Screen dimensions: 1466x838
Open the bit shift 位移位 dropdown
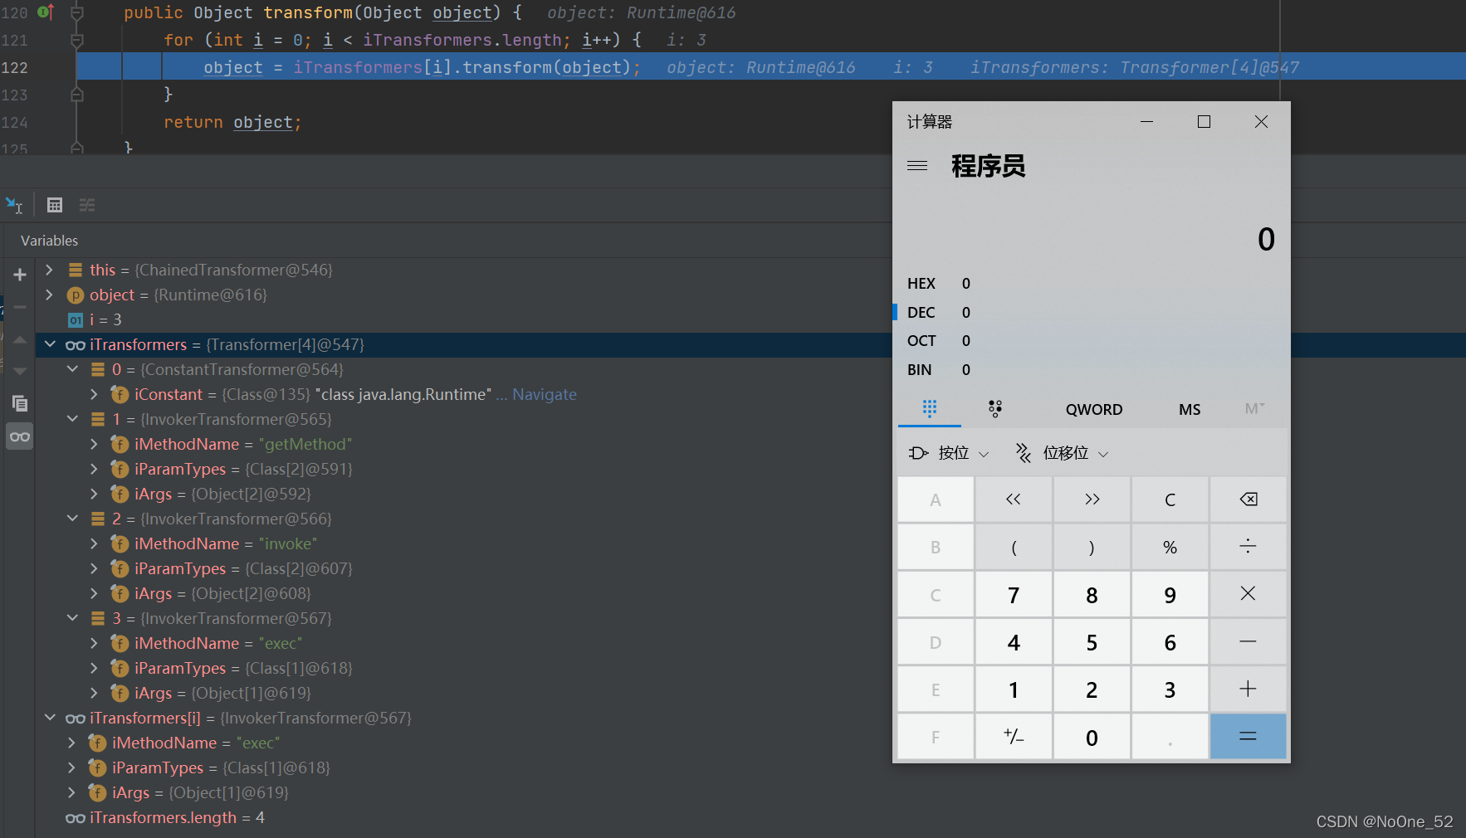[x=1063, y=453]
